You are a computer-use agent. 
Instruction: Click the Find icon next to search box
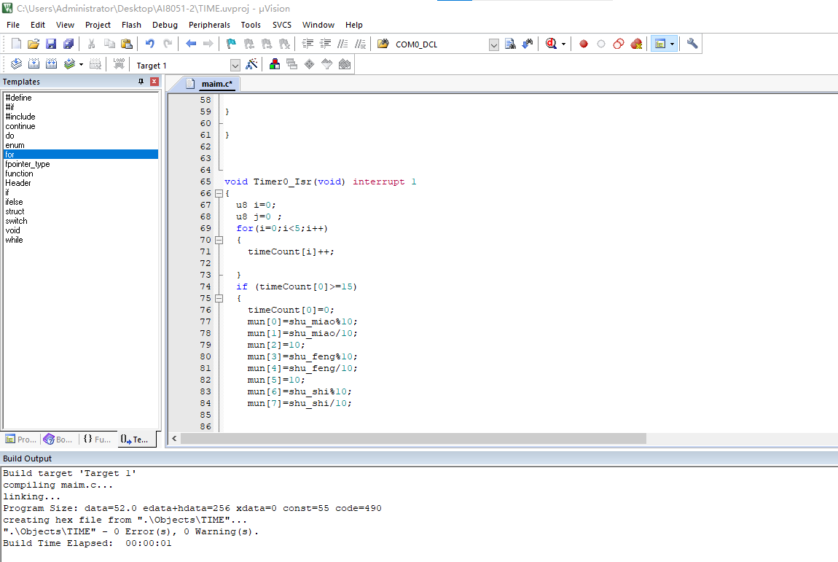(x=510, y=44)
